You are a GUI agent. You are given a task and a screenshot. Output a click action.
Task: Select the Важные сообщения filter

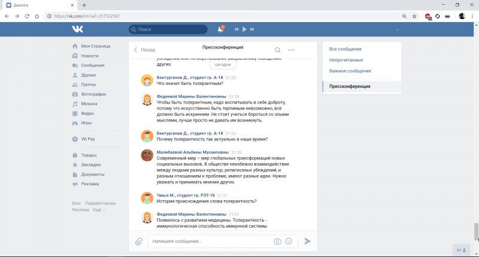pyautogui.click(x=350, y=71)
